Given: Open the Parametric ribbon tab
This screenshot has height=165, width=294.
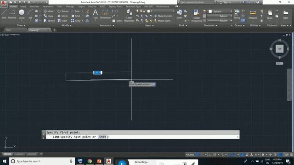Looking at the screenshot, I should tap(48, 6).
